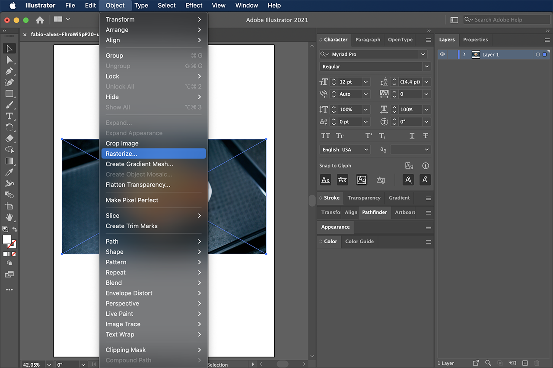Switch to Paragraph tab

pos(368,40)
